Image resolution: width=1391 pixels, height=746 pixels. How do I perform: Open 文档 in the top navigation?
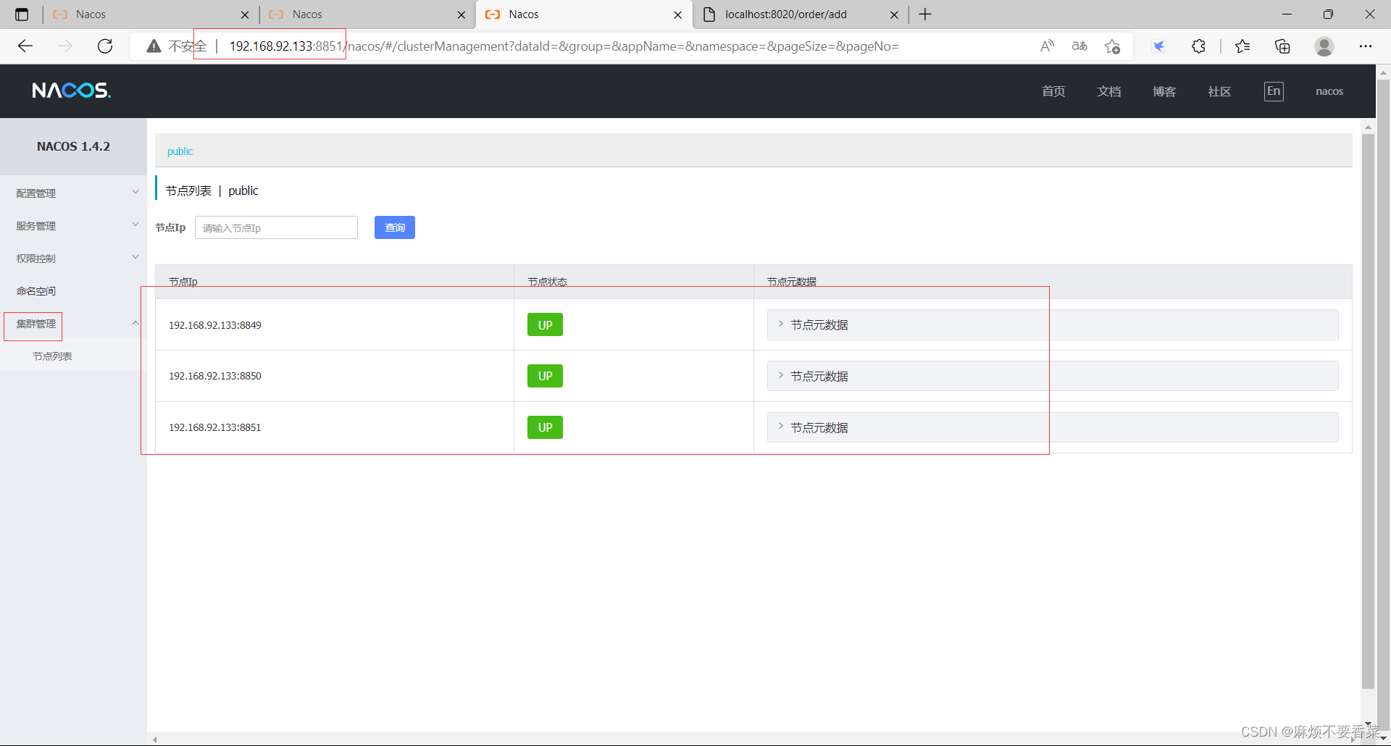point(1108,91)
